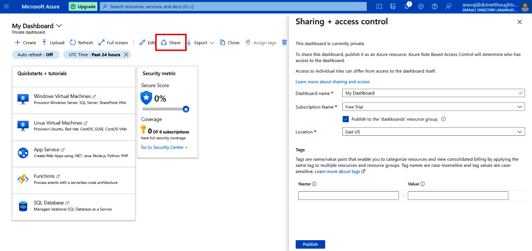This screenshot has width=532, height=251.
Task: Open the Location dropdown
Action: point(433,132)
